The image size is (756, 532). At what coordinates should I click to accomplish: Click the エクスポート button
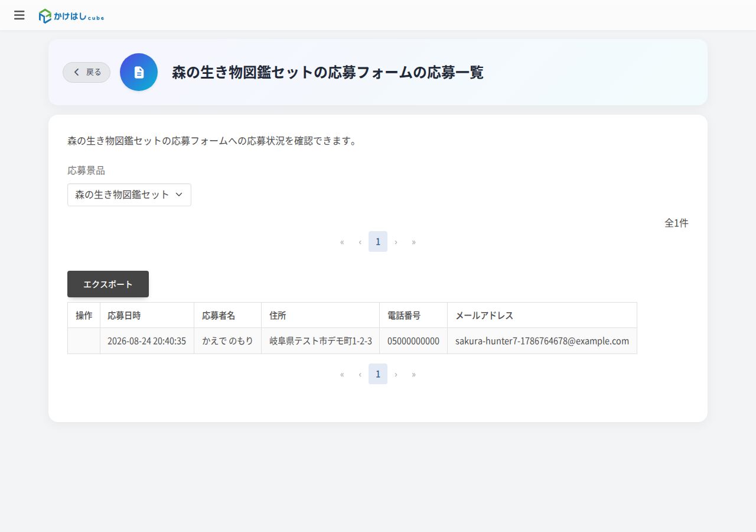pos(108,284)
